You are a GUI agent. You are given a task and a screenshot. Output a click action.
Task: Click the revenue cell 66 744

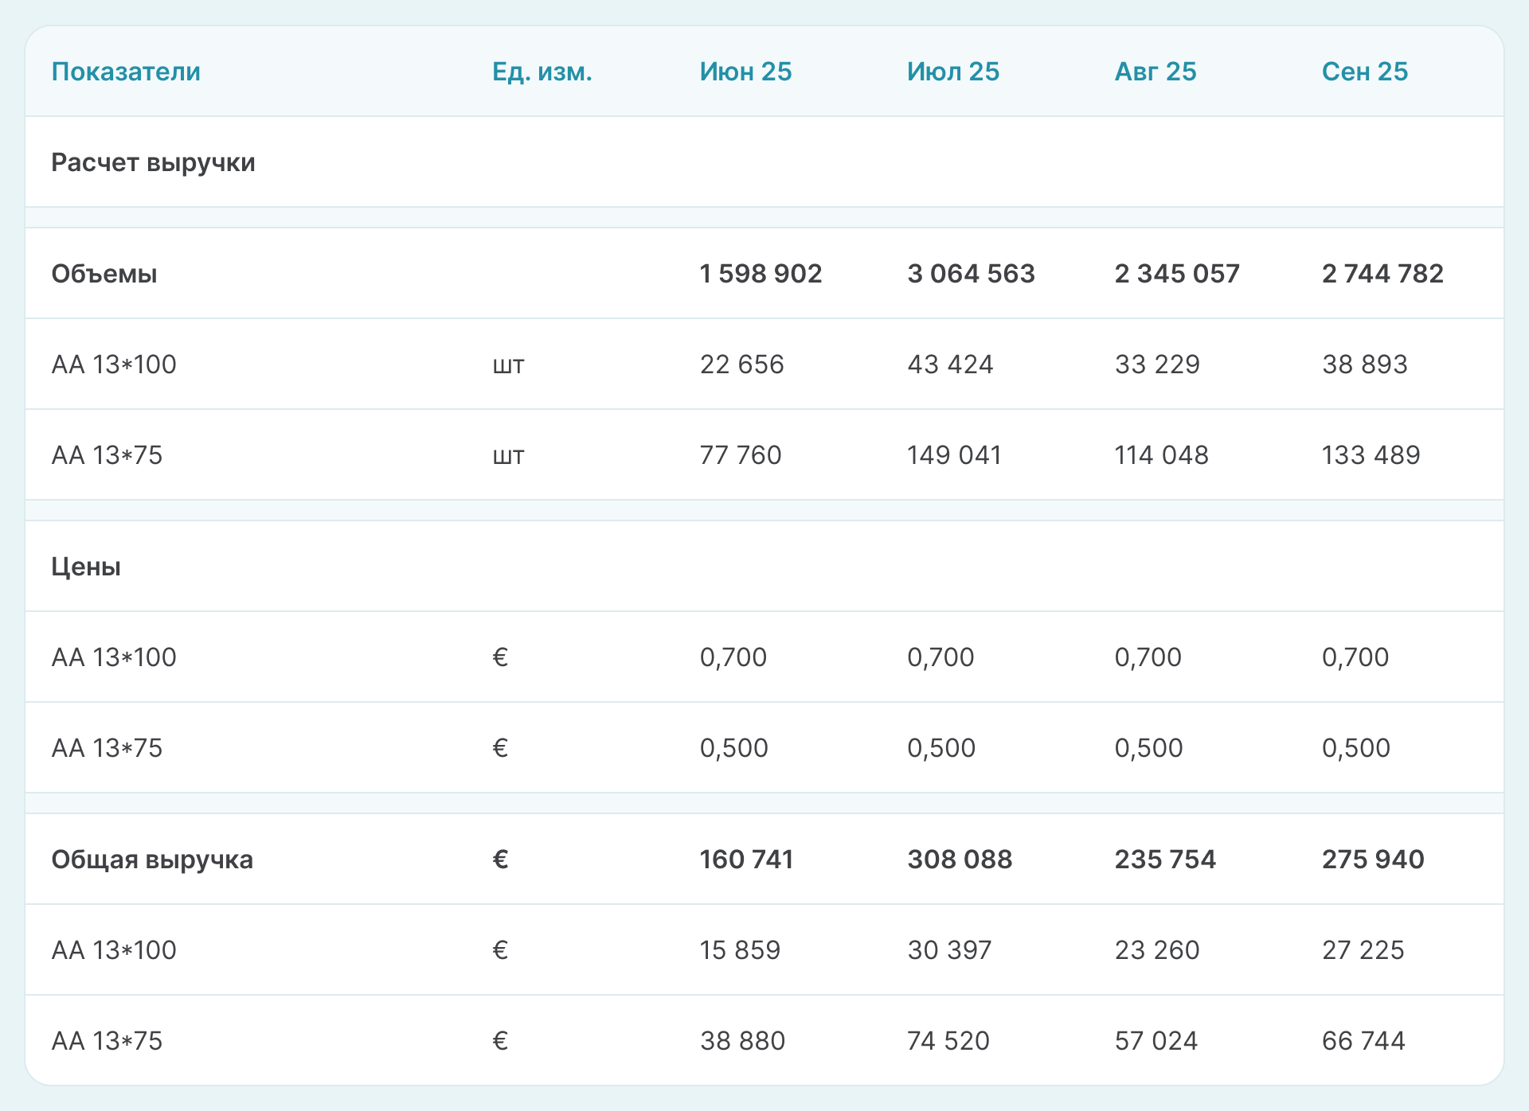[x=1363, y=1041]
